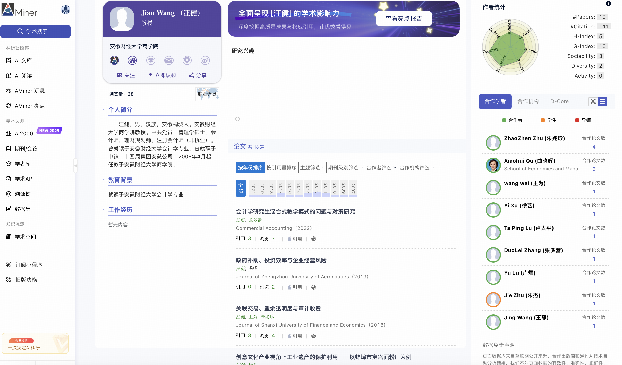Click the Weibo icon in profile card
The height and width of the screenshot is (365, 622).
[205, 60]
